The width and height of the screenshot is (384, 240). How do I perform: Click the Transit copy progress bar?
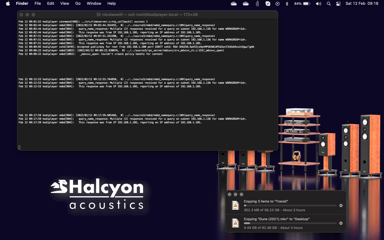point(290,205)
